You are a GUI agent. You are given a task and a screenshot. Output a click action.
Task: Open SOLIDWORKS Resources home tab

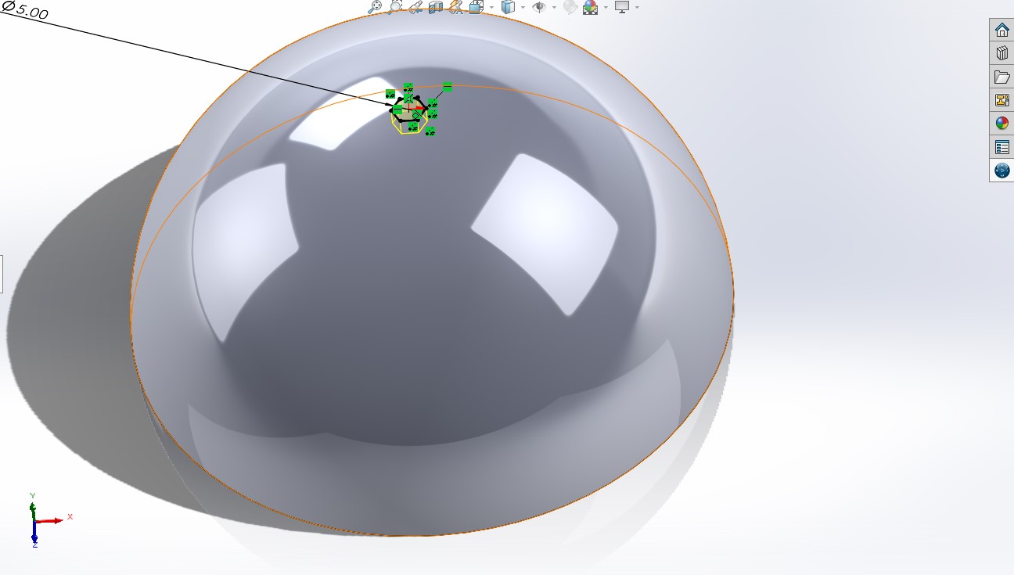coord(1001,30)
